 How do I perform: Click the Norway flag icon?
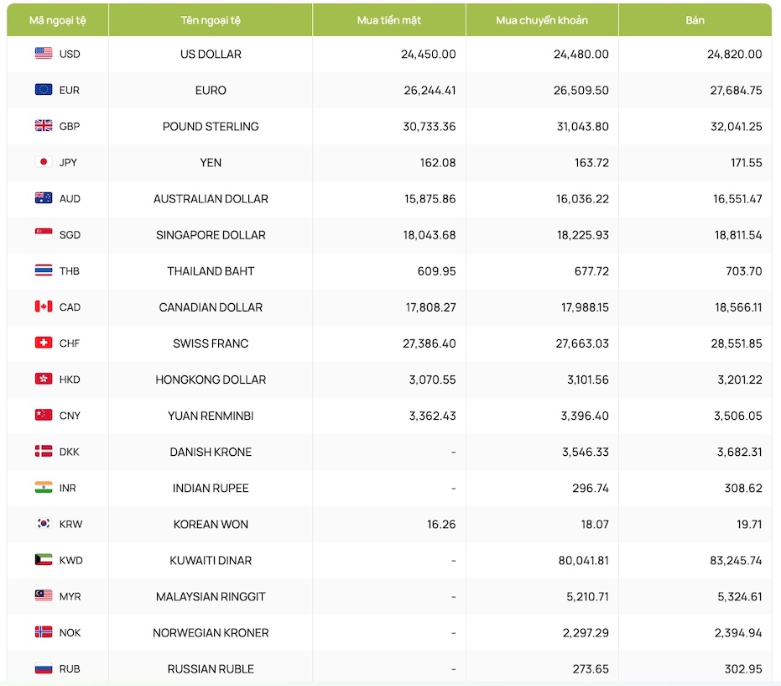44,632
